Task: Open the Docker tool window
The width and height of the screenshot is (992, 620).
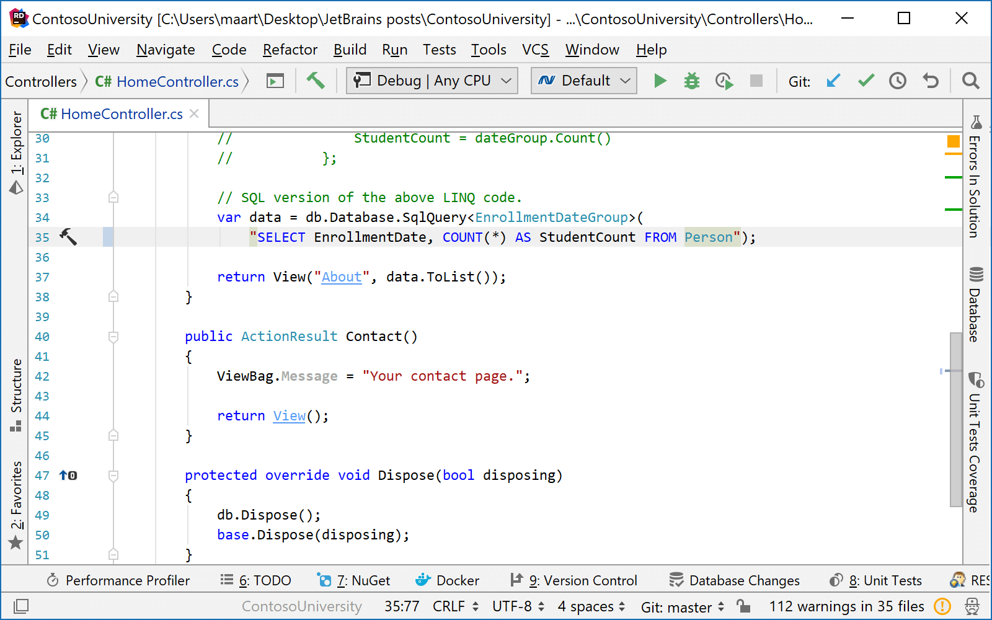Action: tap(447, 580)
